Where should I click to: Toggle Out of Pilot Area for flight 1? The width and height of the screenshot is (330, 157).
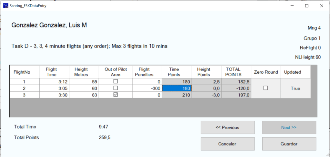[x=115, y=82]
